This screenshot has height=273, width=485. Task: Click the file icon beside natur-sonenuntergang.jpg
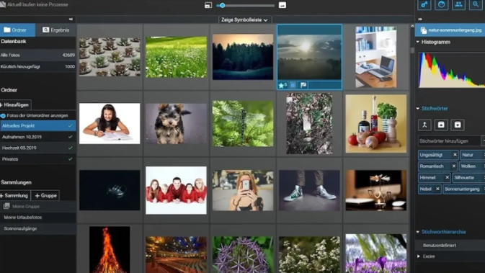[x=424, y=30]
